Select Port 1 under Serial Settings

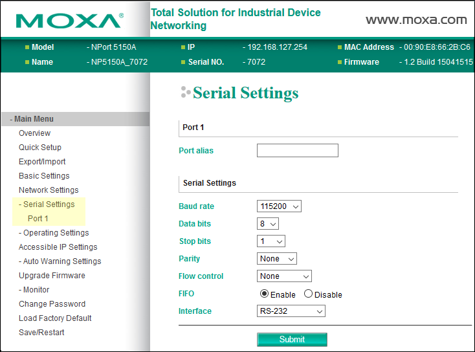pos(38,219)
